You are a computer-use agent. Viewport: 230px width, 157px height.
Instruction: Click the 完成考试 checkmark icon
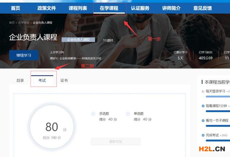tap(203, 135)
